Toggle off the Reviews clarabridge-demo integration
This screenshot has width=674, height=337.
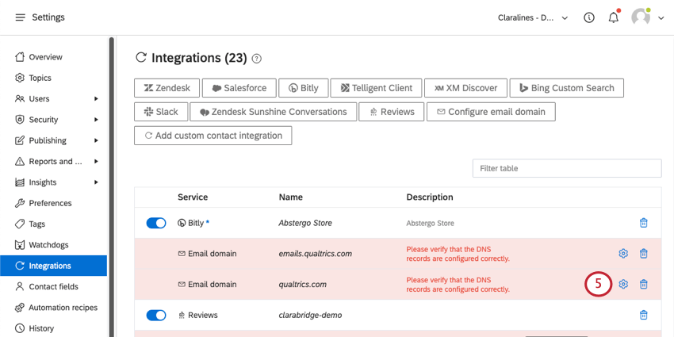click(x=156, y=315)
